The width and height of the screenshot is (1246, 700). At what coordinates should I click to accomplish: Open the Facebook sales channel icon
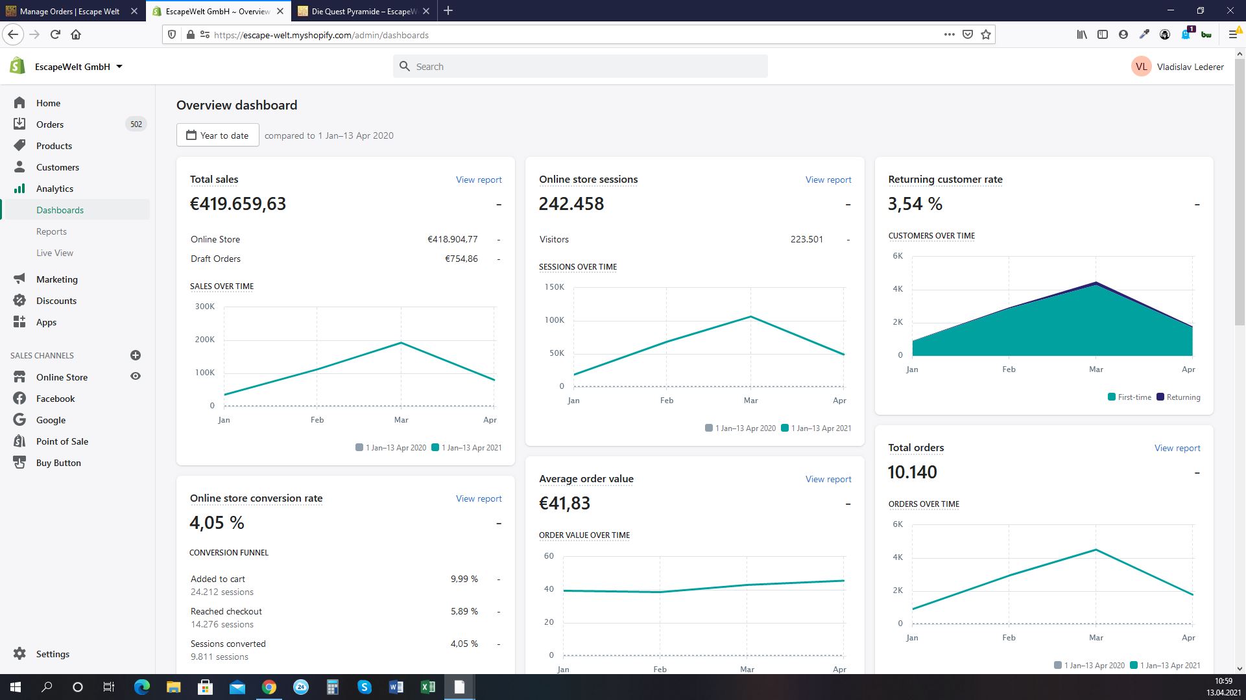(19, 398)
